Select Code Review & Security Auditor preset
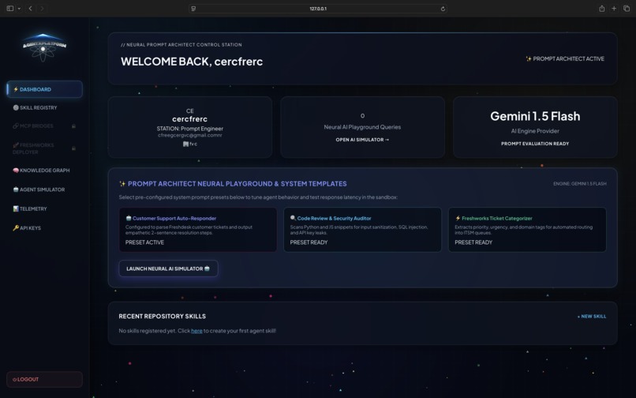636x398 pixels. coord(362,230)
